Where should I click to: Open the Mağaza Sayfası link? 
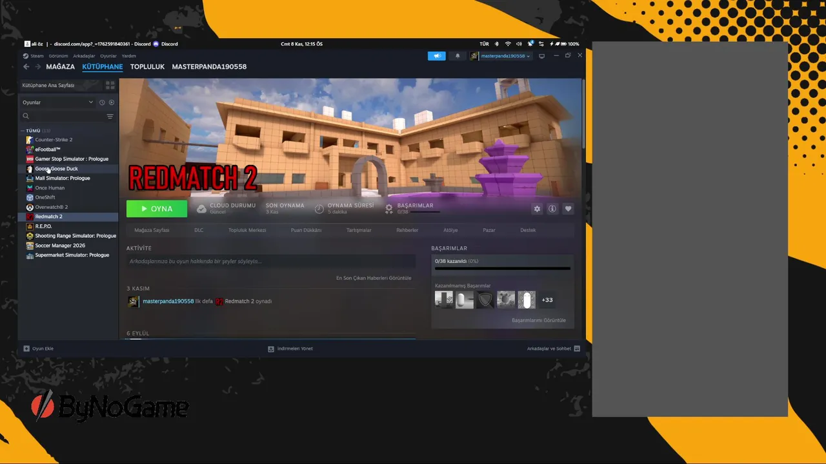(x=152, y=230)
